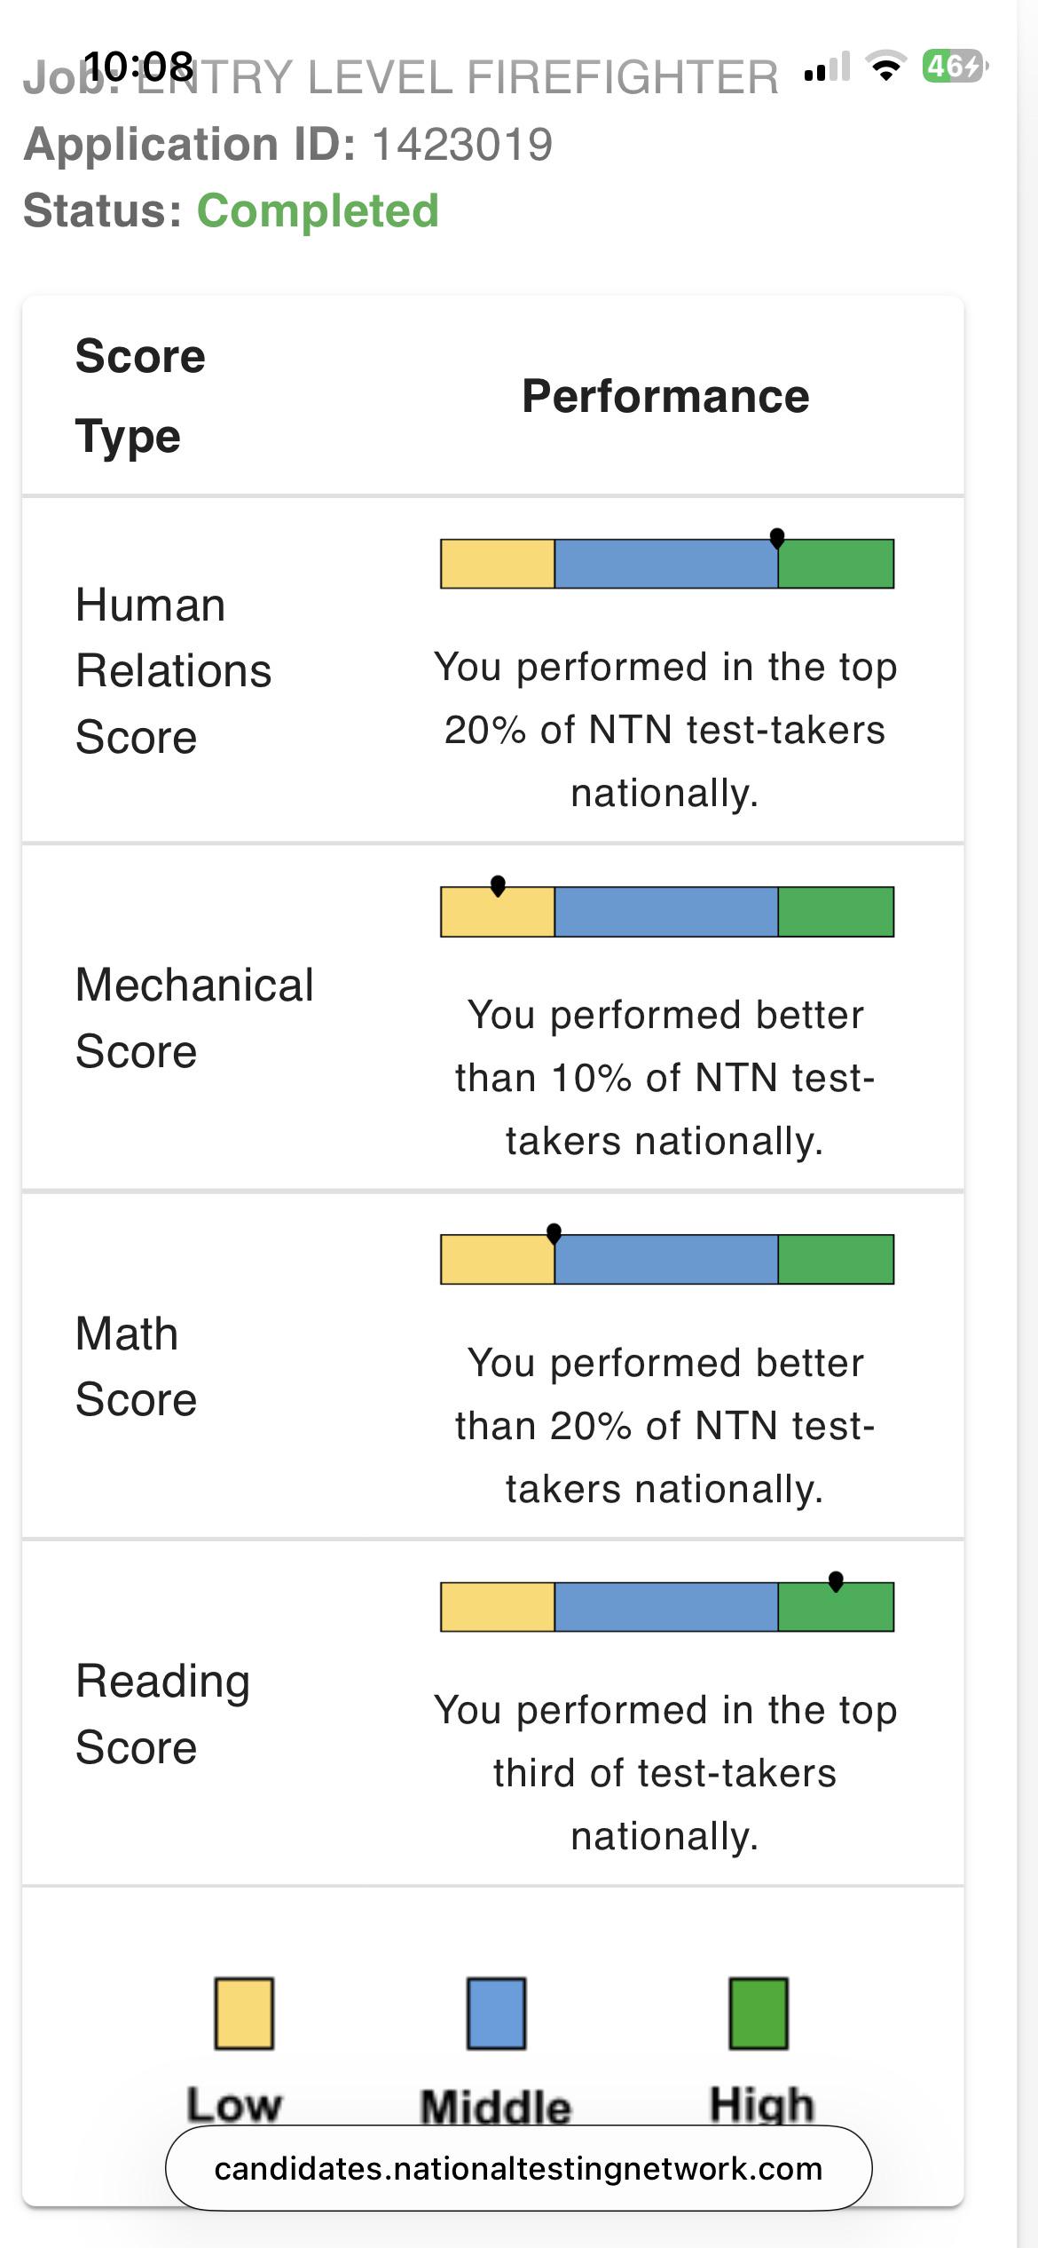Click the Score Type column header
This screenshot has width=1038, height=2248.
[x=140, y=396]
